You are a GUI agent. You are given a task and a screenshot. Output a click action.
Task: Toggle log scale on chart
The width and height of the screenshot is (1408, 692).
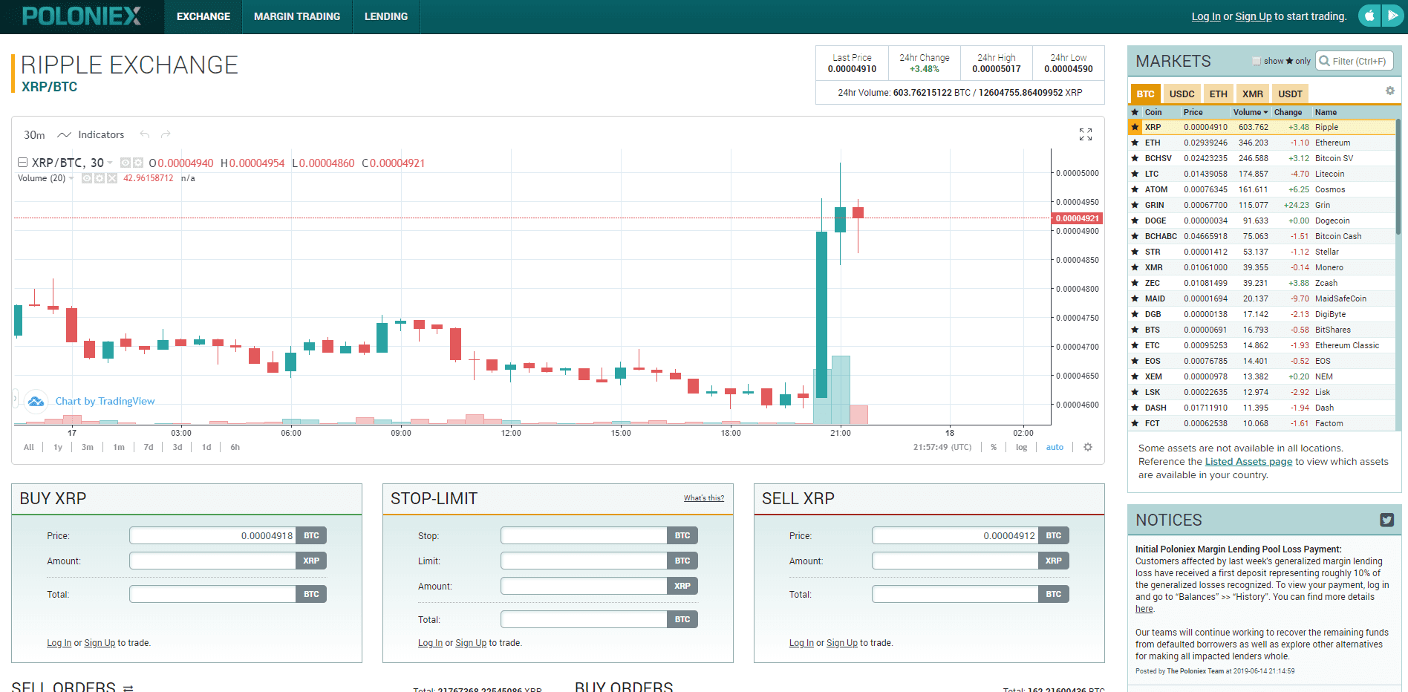click(1021, 447)
